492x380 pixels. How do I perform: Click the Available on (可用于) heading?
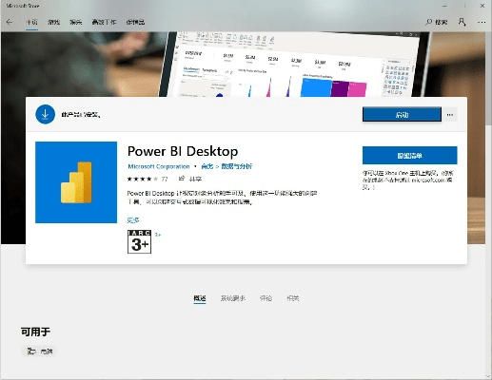[35, 332]
